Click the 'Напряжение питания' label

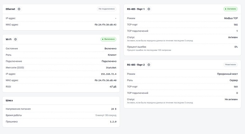tap(18, 109)
